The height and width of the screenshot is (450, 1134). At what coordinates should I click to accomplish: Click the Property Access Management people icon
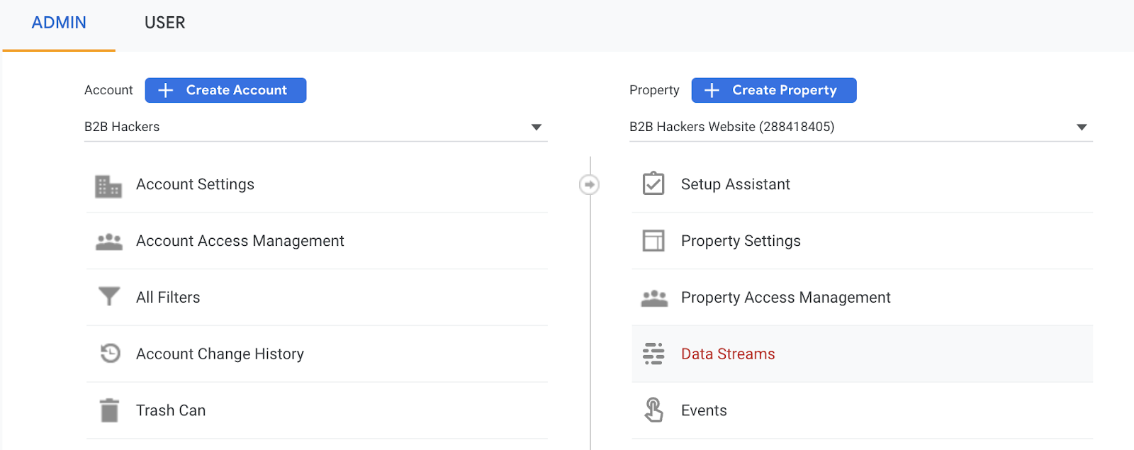click(653, 298)
